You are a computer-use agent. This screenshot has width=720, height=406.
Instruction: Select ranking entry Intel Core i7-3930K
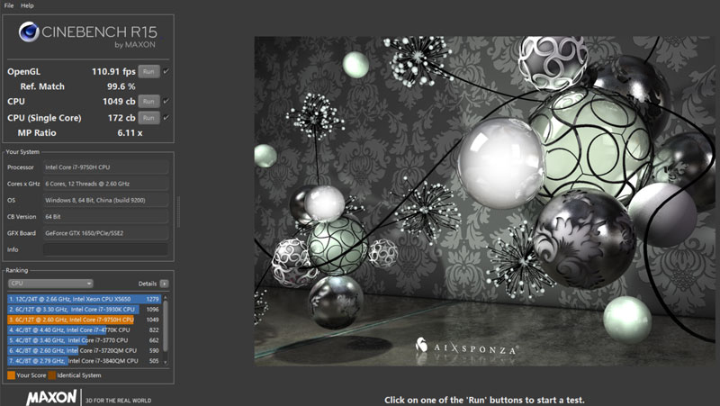point(84,310)
